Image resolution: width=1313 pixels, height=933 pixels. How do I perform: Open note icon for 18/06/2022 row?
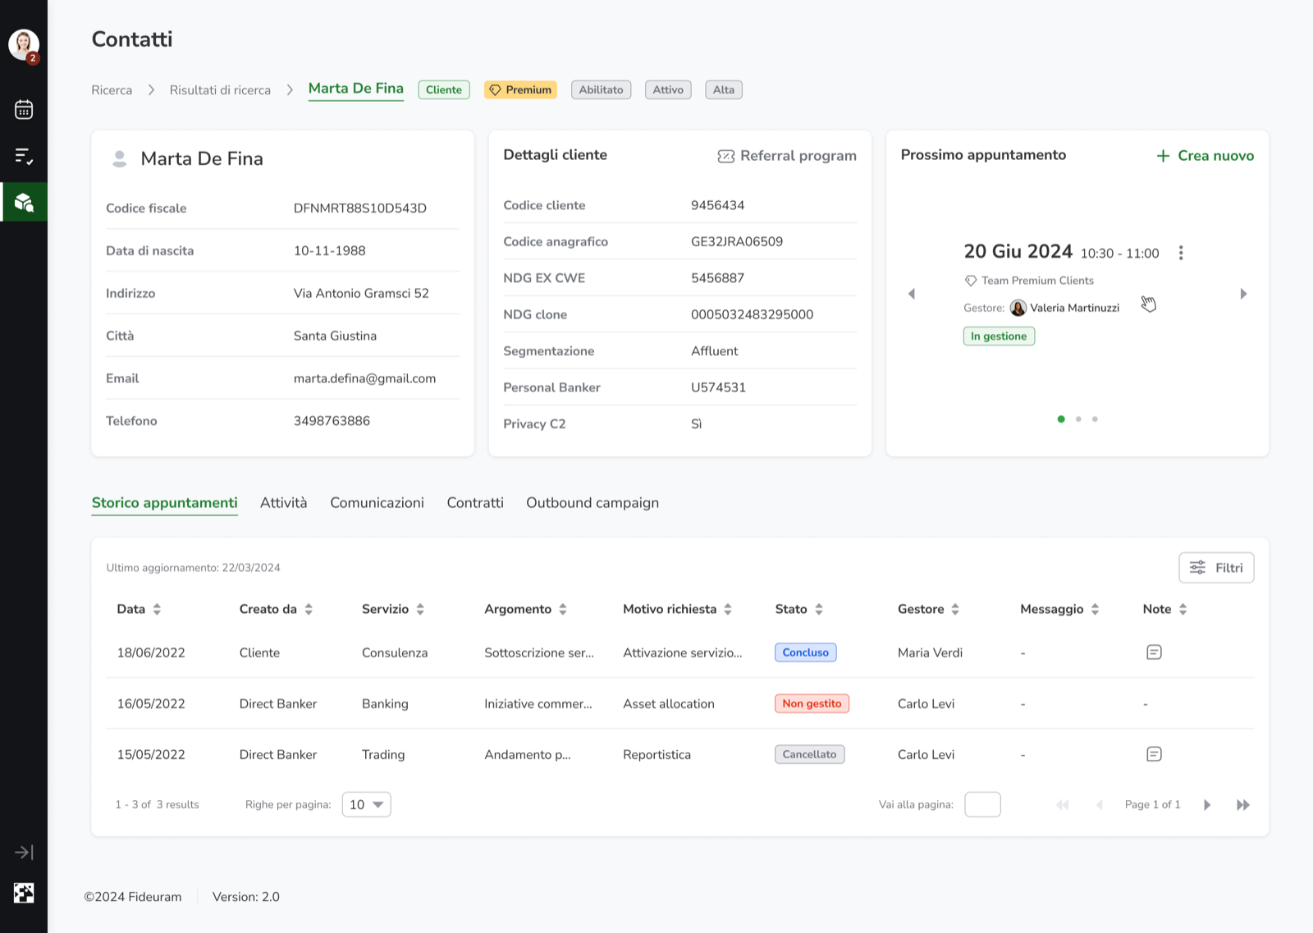1154,652
